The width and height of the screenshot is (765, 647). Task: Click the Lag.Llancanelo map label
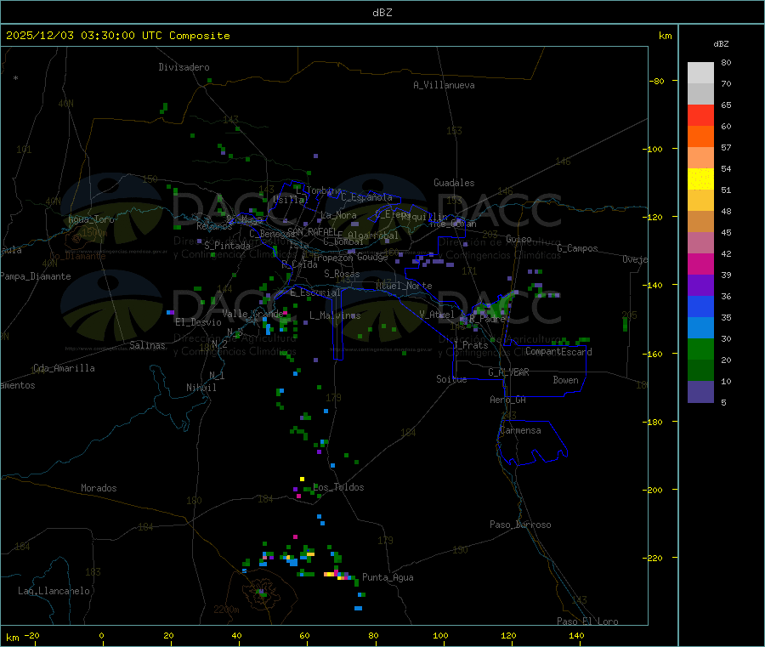coord(54,591)
